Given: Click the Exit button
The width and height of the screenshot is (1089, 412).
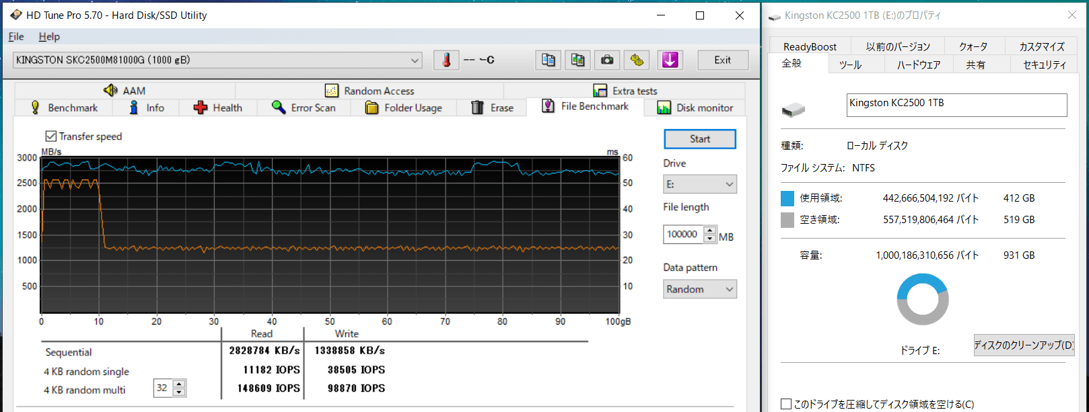Looking at the screenshot, I should tap(722, 60).
